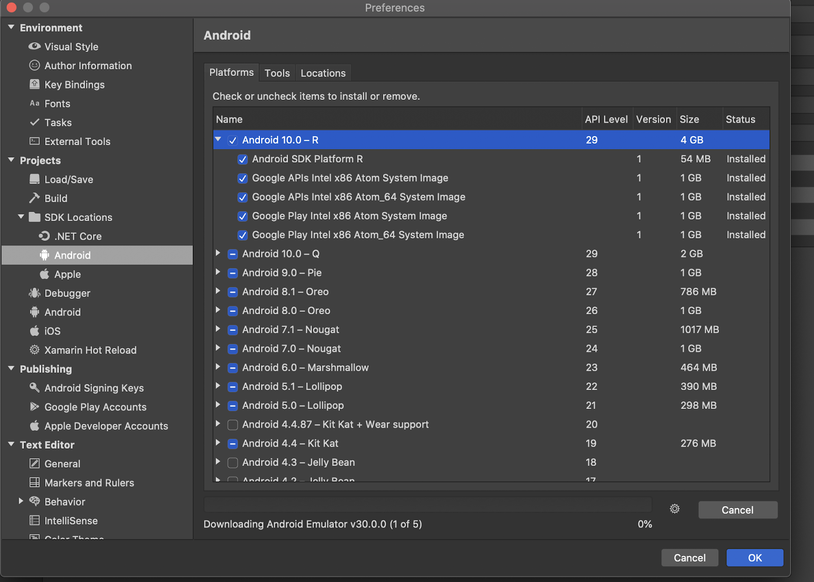
Task: Click the Apple logo icon under SDK Locations
Action: [x=45, y=274]
